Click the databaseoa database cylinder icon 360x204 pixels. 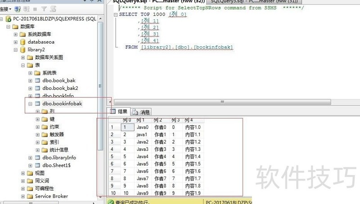click(23, 42)
